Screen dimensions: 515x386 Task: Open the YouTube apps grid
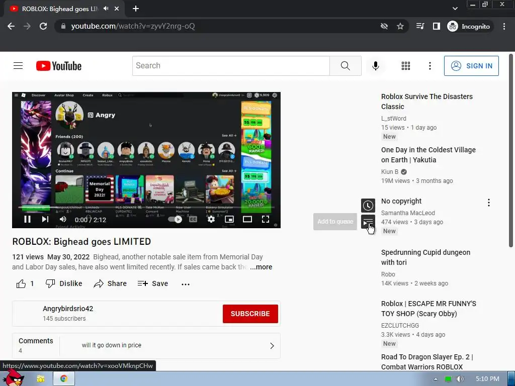pos(406,66)
